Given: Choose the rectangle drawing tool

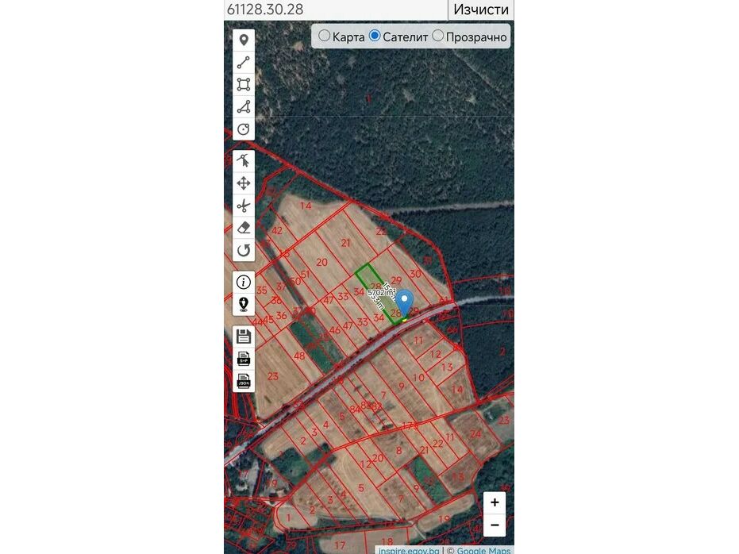Looking at the screenshot, I should tap(244, 84).
